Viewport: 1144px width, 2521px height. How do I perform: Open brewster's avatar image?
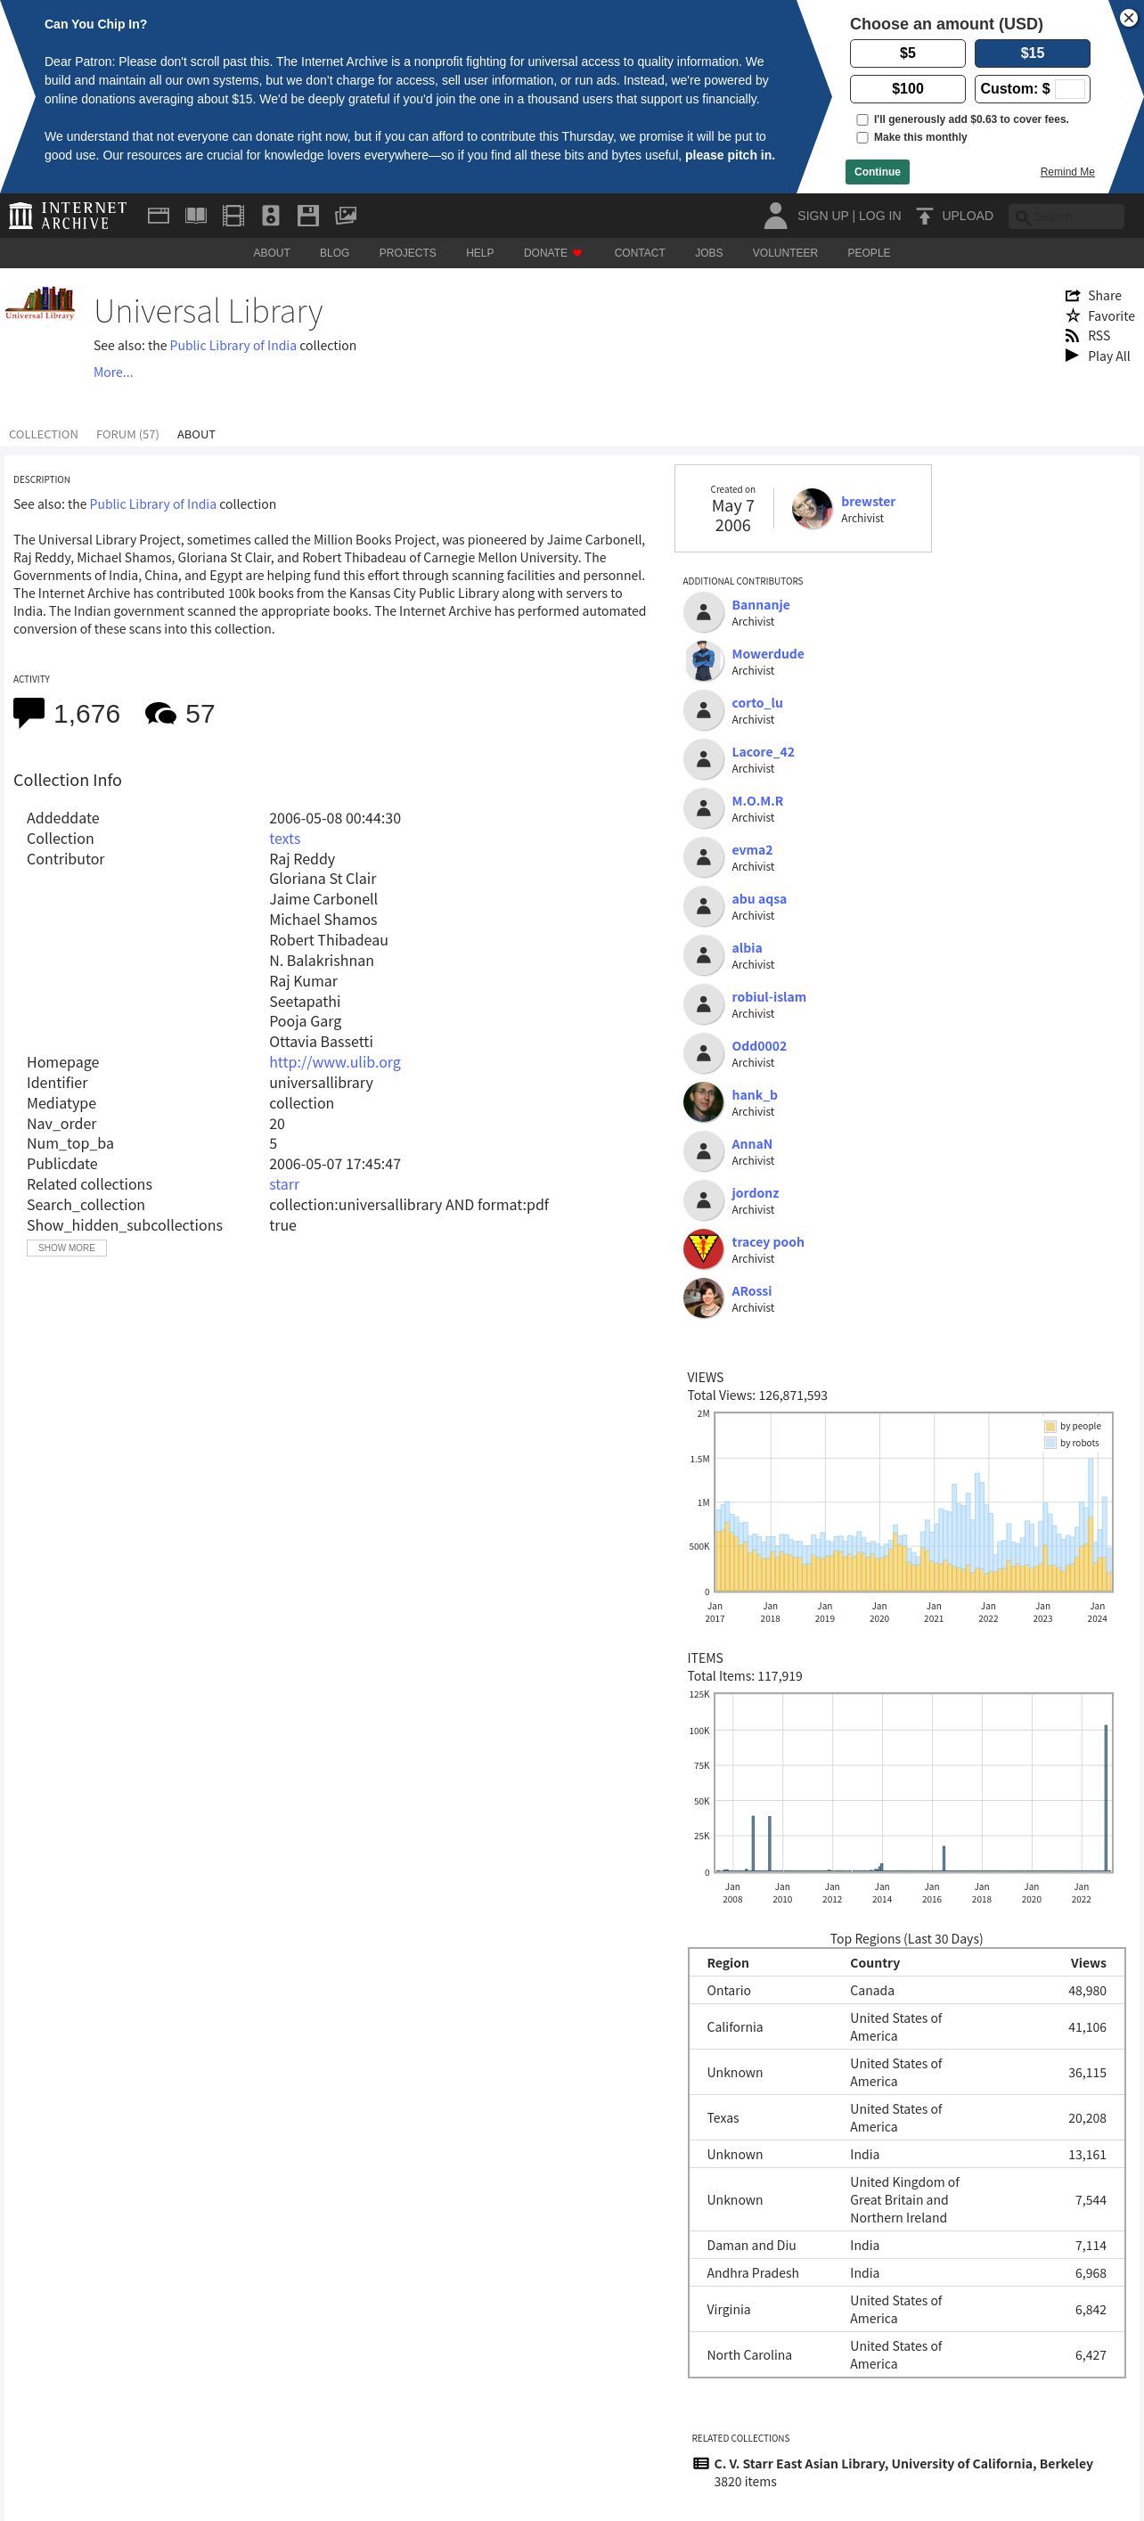812,509
